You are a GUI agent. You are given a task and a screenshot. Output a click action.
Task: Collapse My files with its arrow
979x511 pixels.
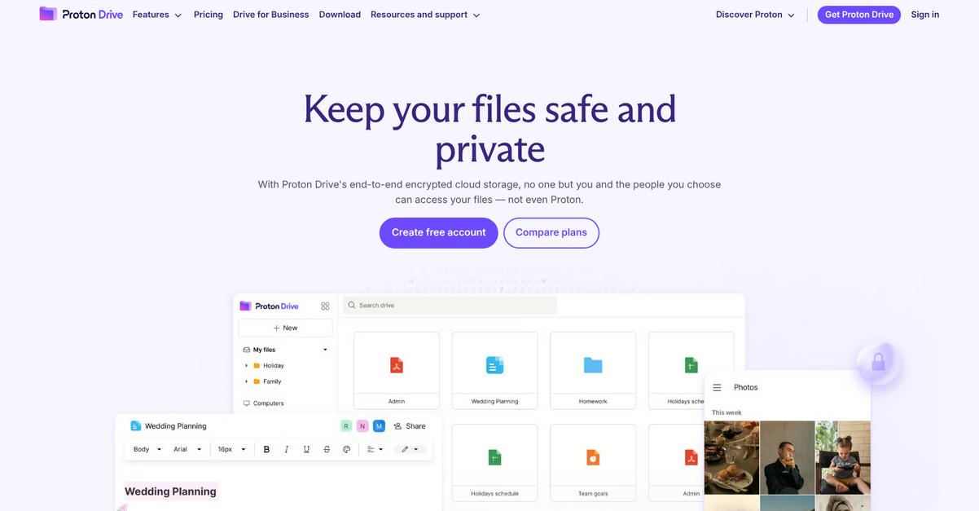(x=325, y=350)
